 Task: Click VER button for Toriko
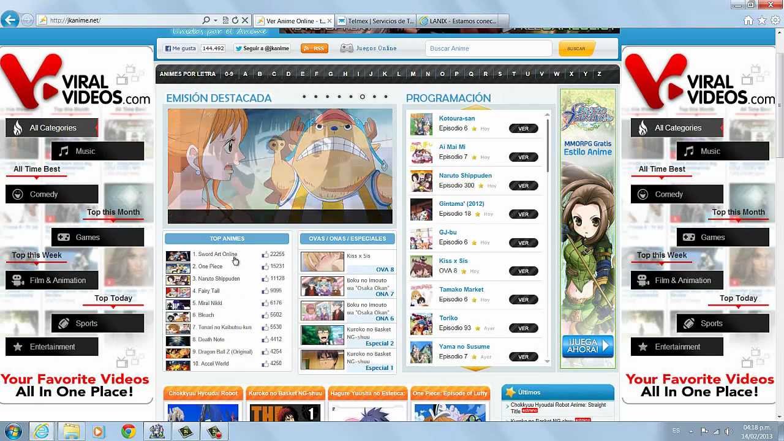(x=523, y=328)
